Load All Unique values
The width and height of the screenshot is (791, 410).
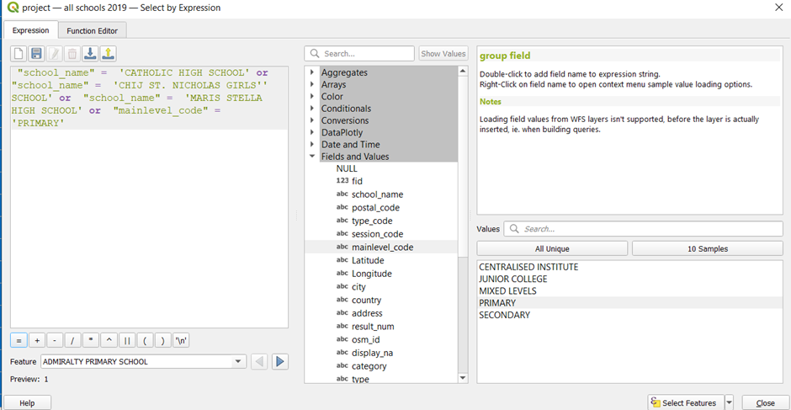coord(552,249)
